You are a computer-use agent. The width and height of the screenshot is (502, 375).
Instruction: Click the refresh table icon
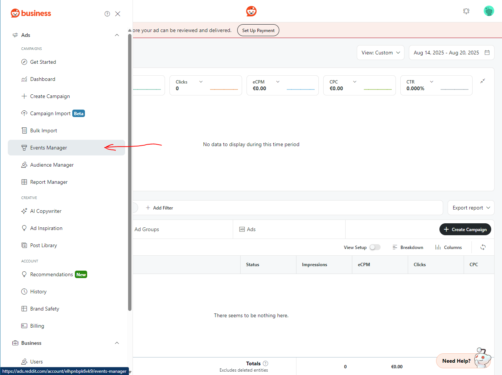(483, 247)
